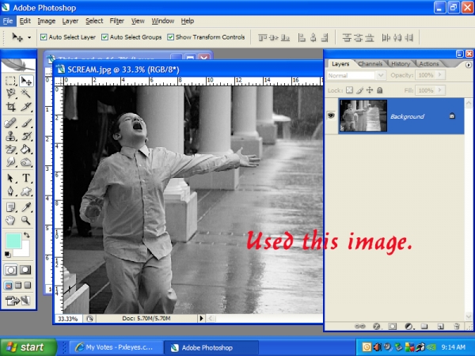Viewport: 475px width, 356px height.
Task: Click Jump to ImageReady icon
Action: [18, 301]
